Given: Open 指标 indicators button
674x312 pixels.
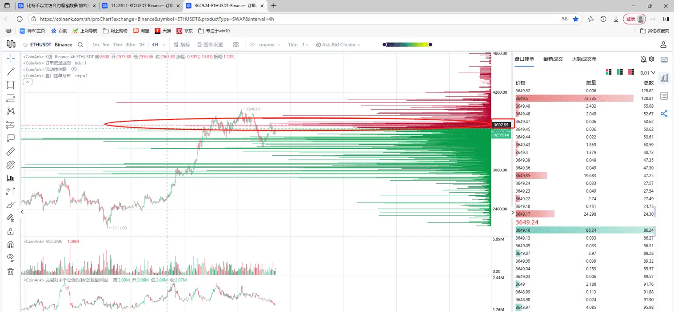Looking at the screenshot, I should 182,45.
